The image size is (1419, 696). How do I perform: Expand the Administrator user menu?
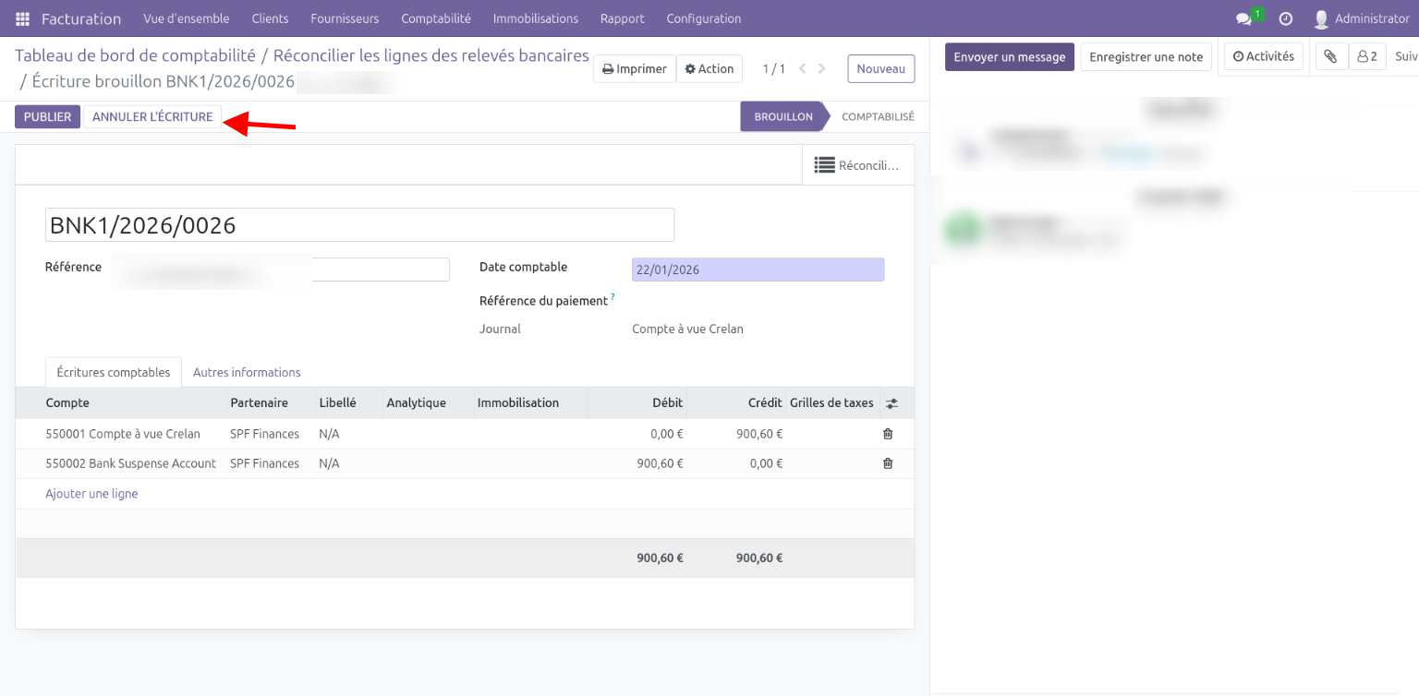[1362, 18]
